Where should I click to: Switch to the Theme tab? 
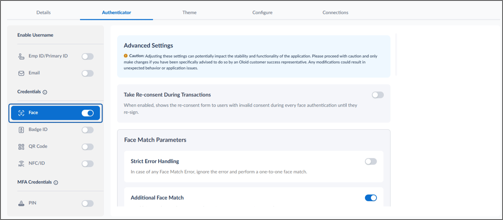[x=189, y=13]
